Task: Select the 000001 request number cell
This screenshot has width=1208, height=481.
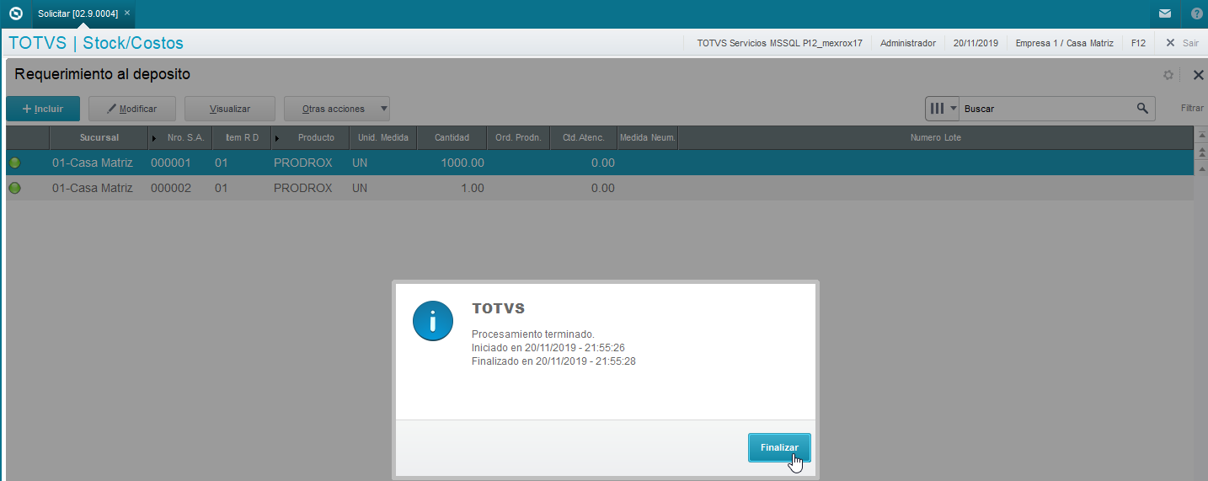Action: [x=171, y=163]
